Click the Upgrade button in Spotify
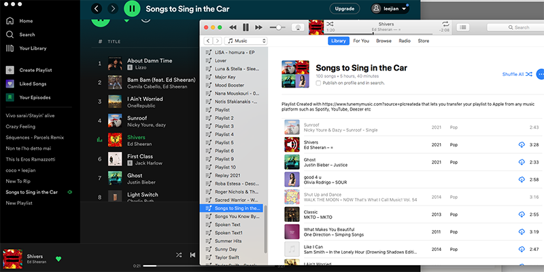The image size is (544, 272). [x=344, y=9]
